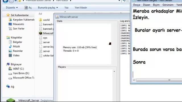Select the Masaüstü desktop icon
182x102 pixels.
pyautogui.click(x=10, y=24)
